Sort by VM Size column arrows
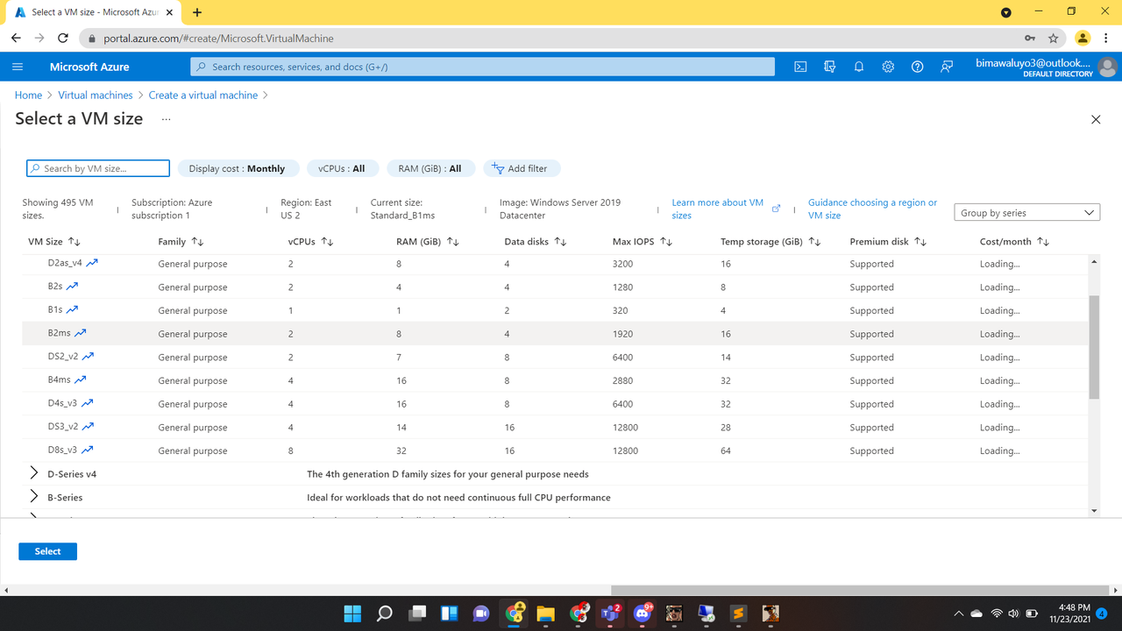The width and height of the screenshot is (1122, 631). click(x=74, y=242)
